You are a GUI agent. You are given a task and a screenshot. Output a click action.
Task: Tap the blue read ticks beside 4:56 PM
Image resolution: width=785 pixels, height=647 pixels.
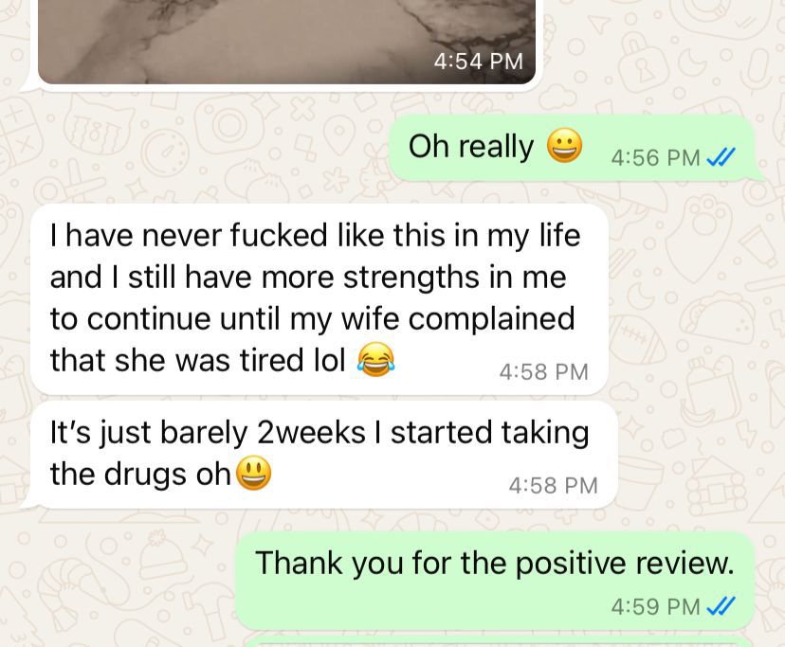(x=721, y=157)
